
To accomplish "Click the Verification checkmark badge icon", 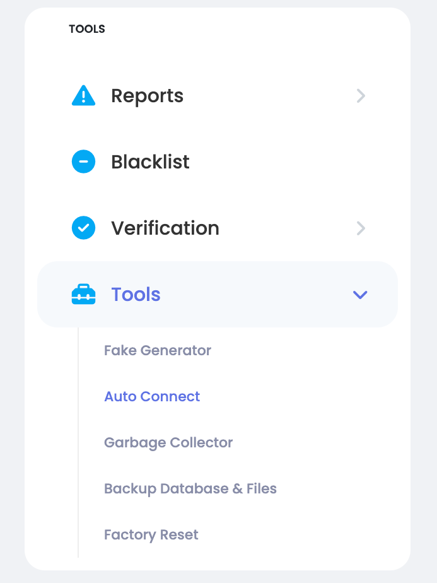I will coord(83,228).
